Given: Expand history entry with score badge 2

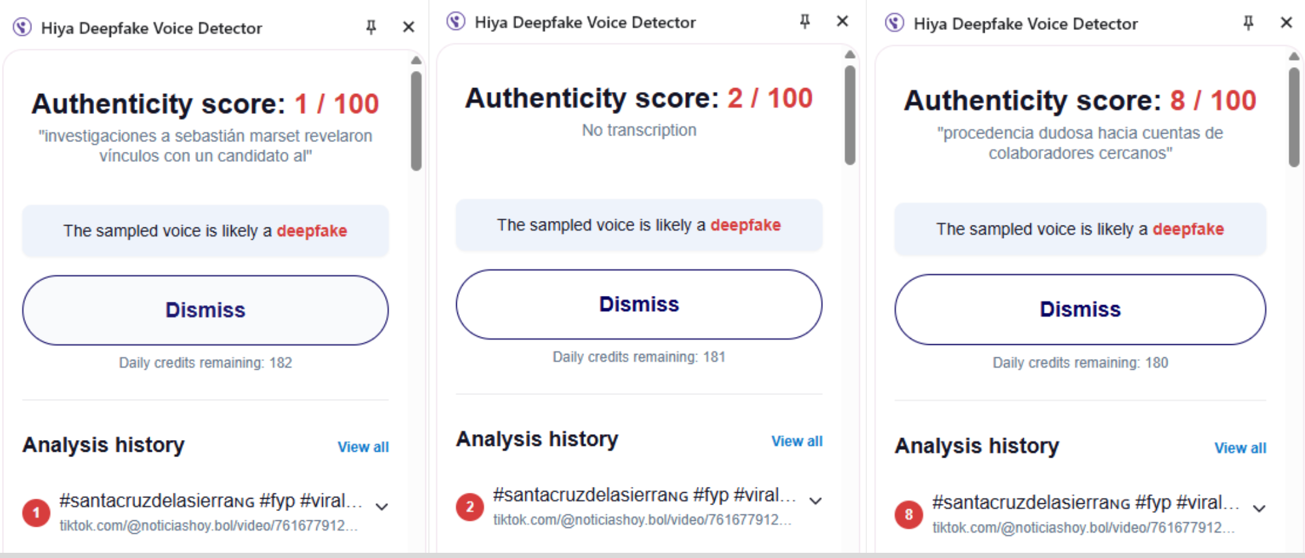Looking at the screenshot, I should pos(816,501).
